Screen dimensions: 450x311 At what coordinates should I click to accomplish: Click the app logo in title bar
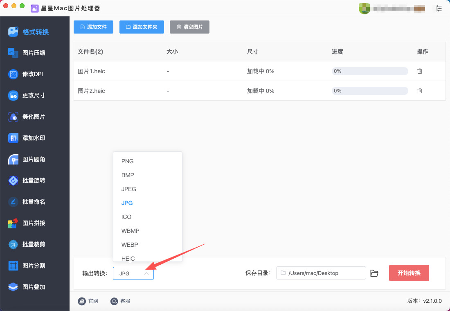point(35,8)
